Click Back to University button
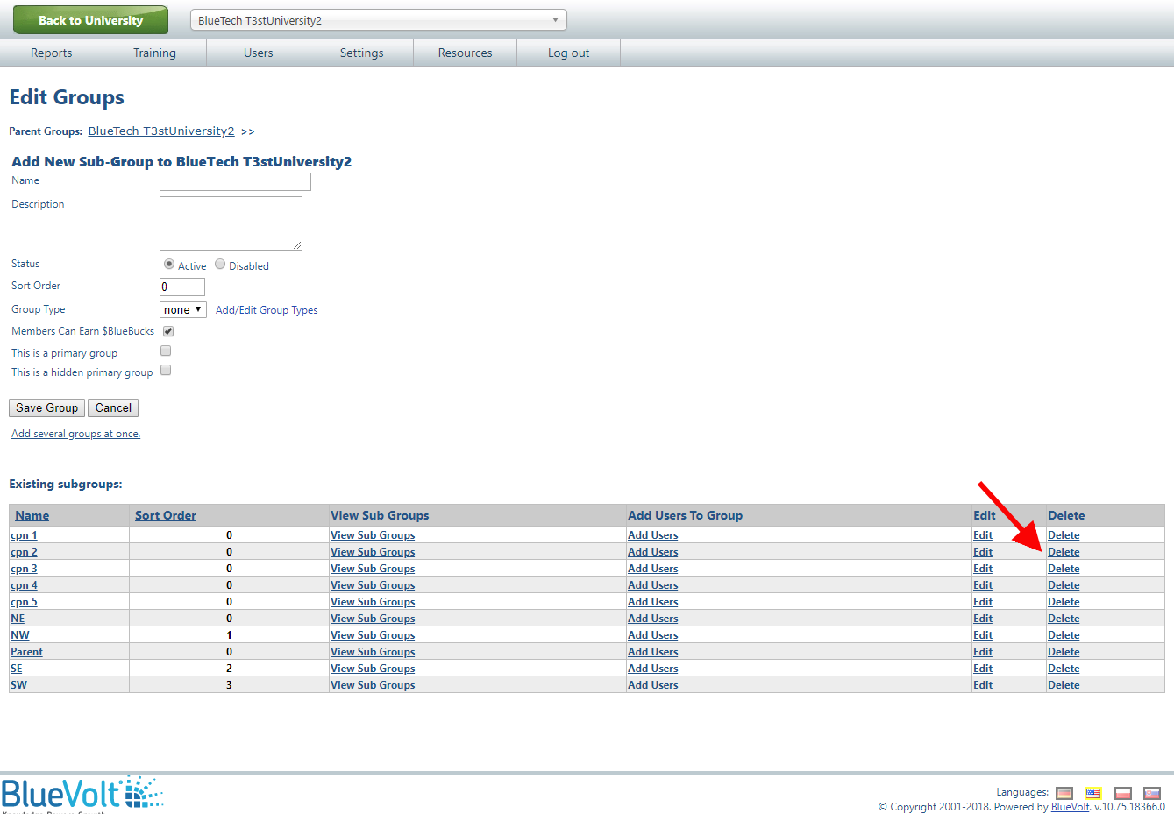The height and width of the screenshot is (814, 1174). coord(90,20)
